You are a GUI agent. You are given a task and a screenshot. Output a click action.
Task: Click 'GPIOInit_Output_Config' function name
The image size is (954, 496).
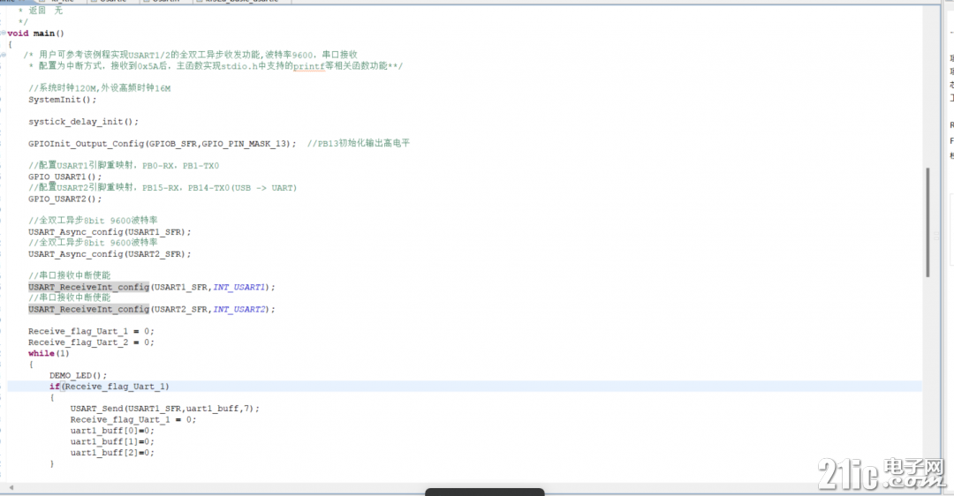pyautogui.click(x=87, y=144)
